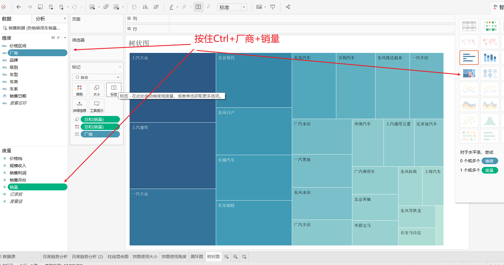Viewport: 504px width, 265px height.
Task: Open the highlight pen dropdown arrow
Action: [x=177, y=7]
